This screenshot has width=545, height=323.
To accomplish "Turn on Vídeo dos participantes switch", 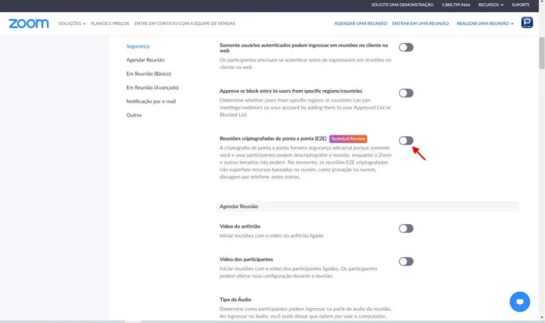I will click(406, 261).
